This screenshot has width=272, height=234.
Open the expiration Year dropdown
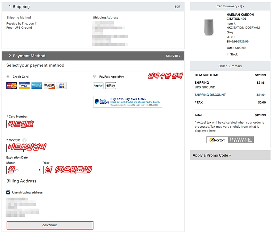60,170
